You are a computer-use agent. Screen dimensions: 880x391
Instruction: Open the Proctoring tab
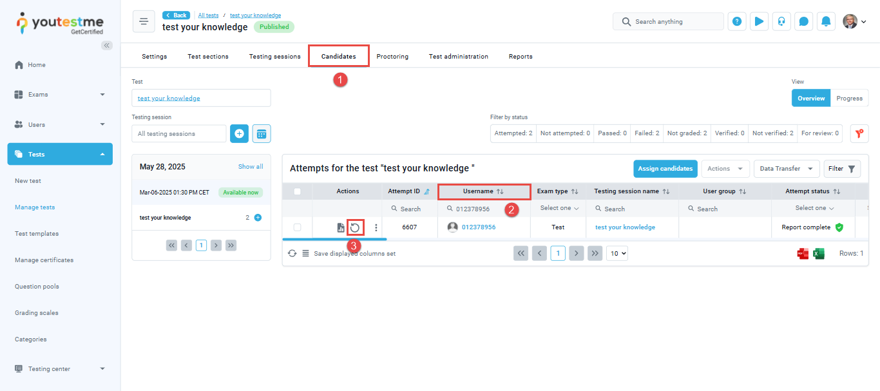click(392, 56)
